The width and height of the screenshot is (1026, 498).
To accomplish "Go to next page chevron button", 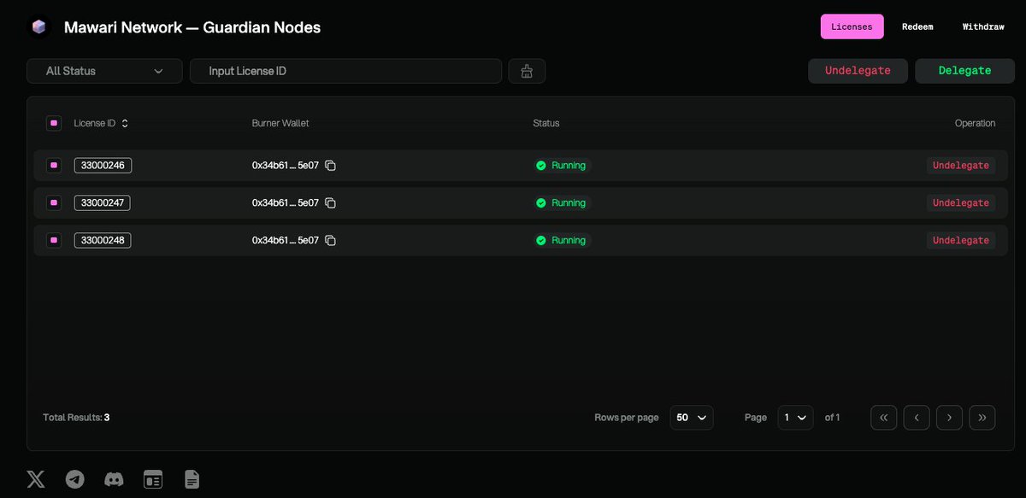I will click(949, 418).
